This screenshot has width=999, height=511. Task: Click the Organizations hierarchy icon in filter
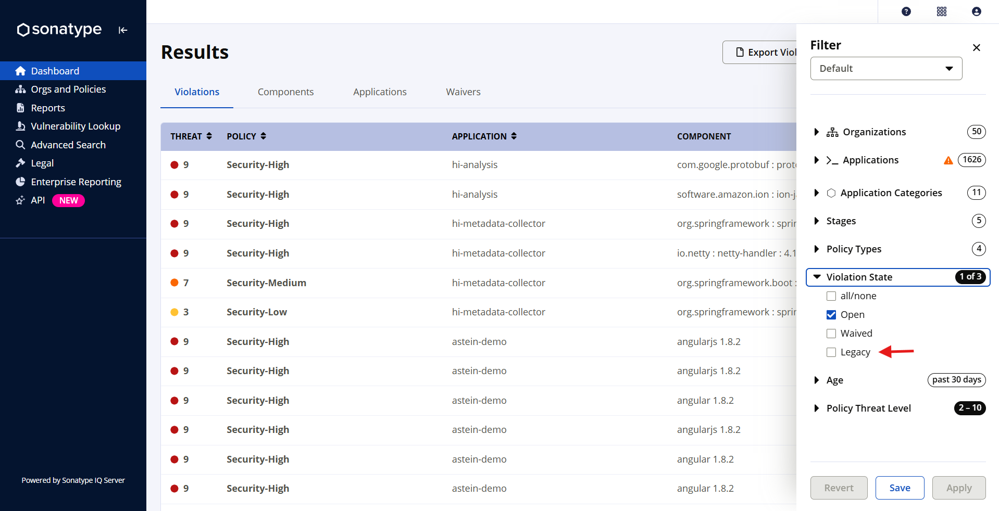[832, 132]
